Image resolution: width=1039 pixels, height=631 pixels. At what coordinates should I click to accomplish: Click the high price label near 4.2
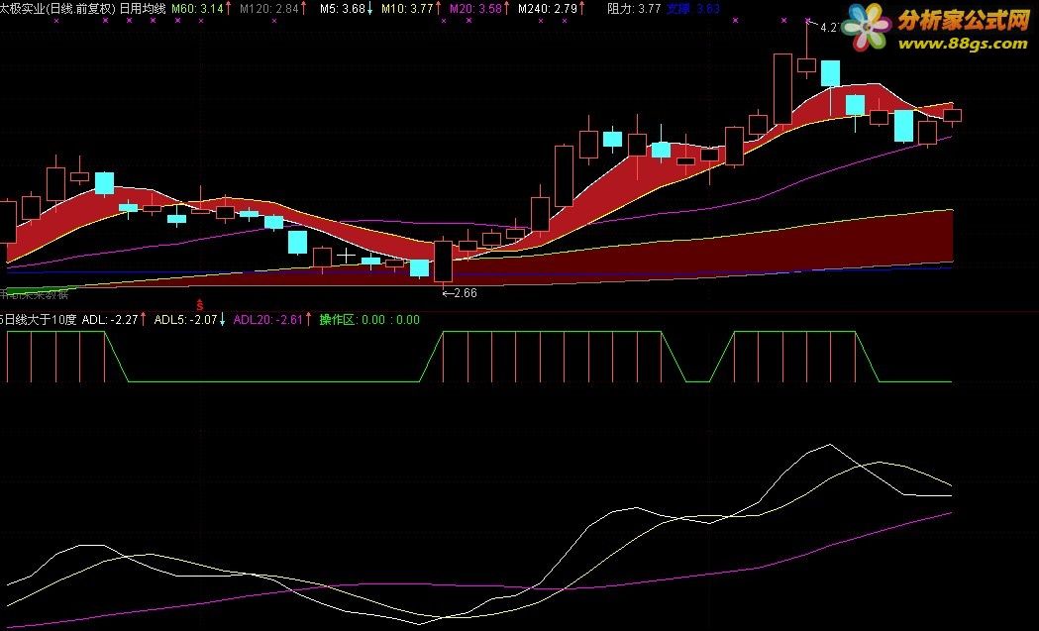coord(828,27)
